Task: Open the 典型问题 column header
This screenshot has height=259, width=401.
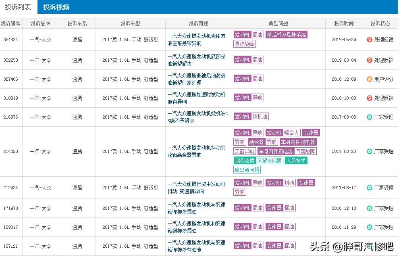Action: click(278, 23)
